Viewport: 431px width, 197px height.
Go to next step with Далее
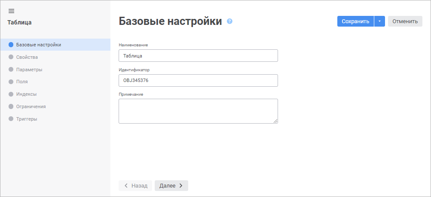(x=171, y=185)
